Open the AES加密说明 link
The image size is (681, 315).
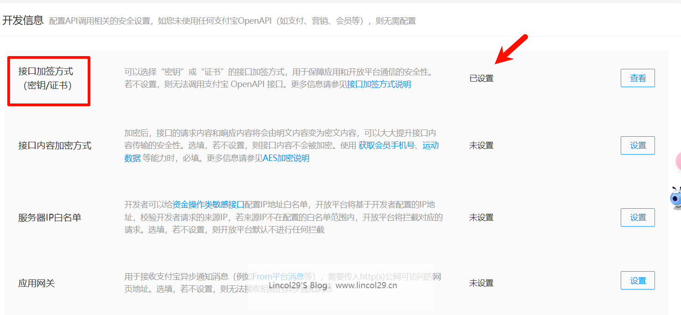(x=286, y=158)
